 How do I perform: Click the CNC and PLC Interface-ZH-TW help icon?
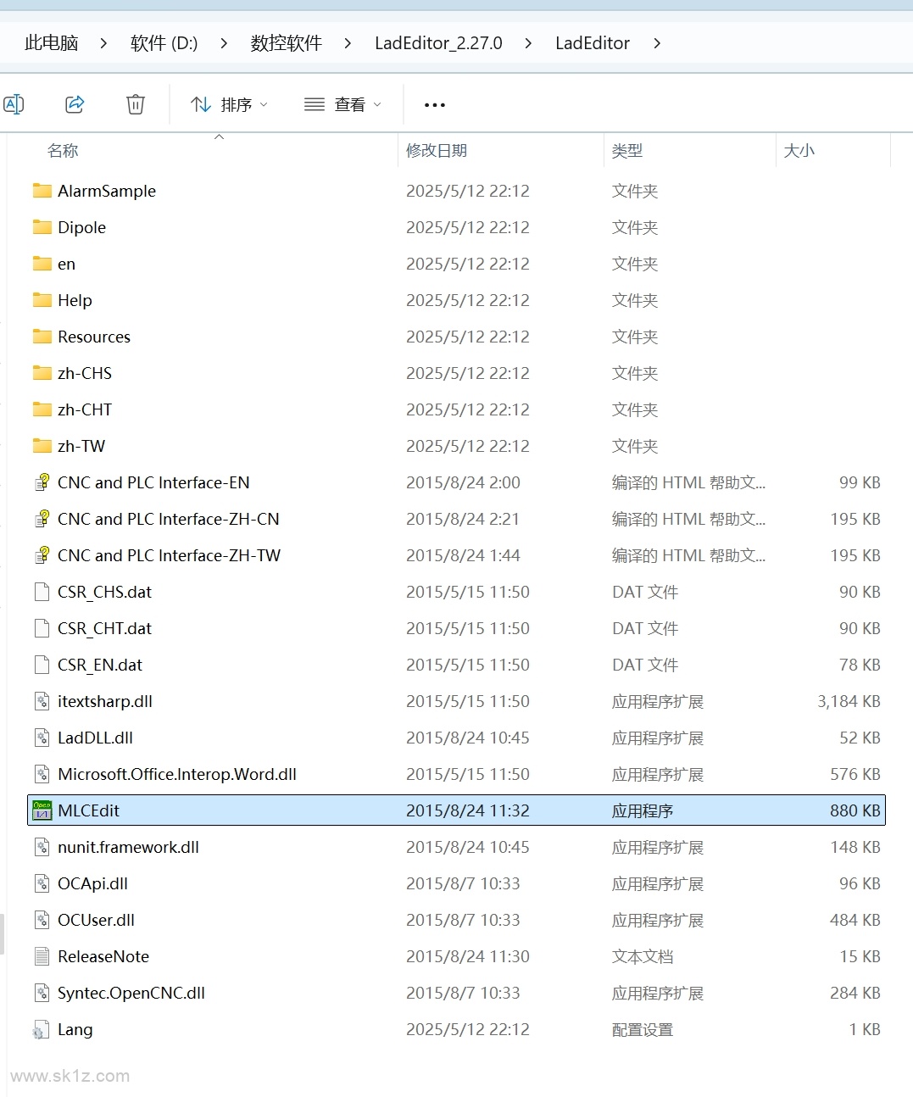pos(42,555)
